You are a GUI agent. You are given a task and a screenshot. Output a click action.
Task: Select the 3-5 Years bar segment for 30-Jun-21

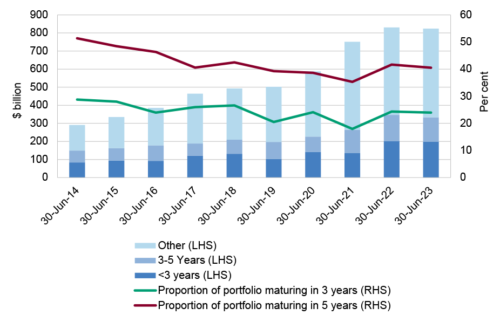click(353, 141)
